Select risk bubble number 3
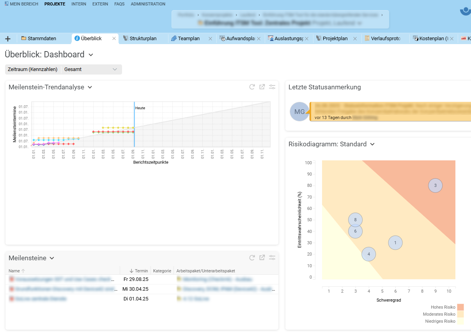471x334 pixels. 435,185
